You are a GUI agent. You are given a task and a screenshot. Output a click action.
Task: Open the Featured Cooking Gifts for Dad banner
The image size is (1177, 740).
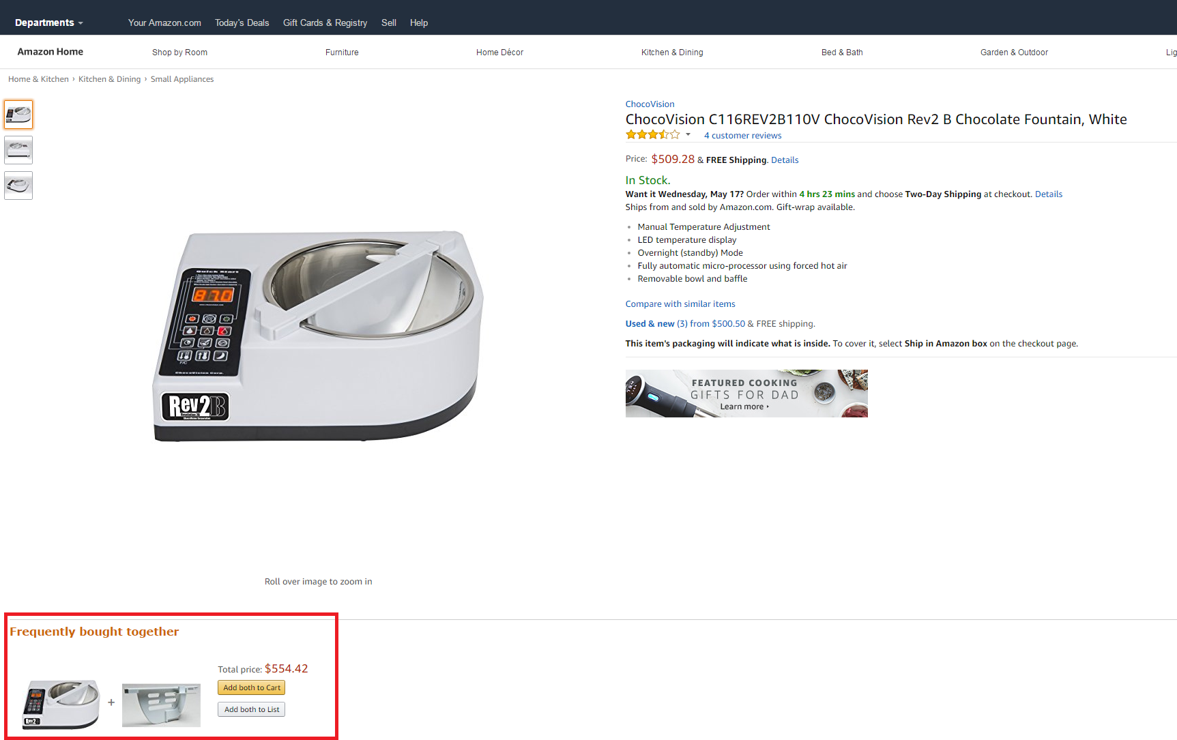click(x=746, y=394)
